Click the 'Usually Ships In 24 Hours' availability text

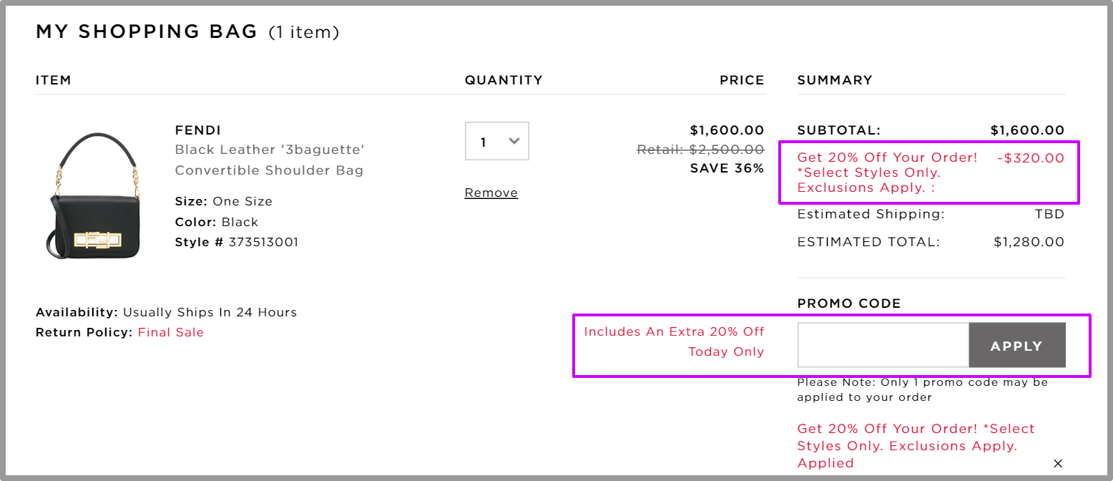pyautogui.click(x=210, y=312)
